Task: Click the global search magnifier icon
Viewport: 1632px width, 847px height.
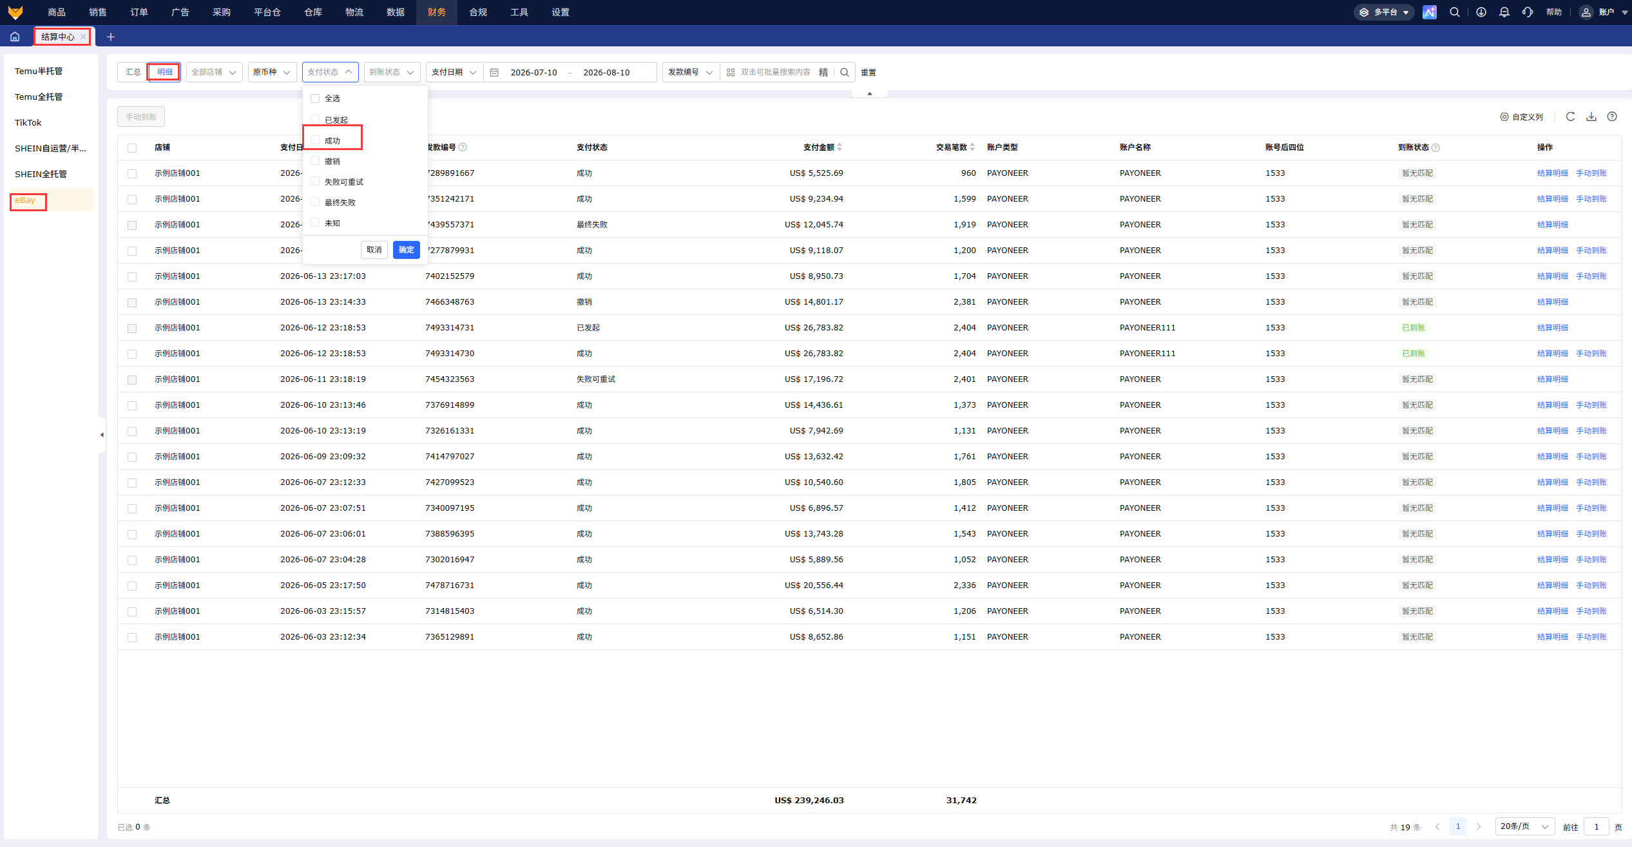Action: (x=1455, y=12)
